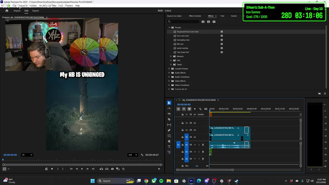Open the Full playback resolution dropdown
Screen dimensions: 329x185
[x=133, y=155]
